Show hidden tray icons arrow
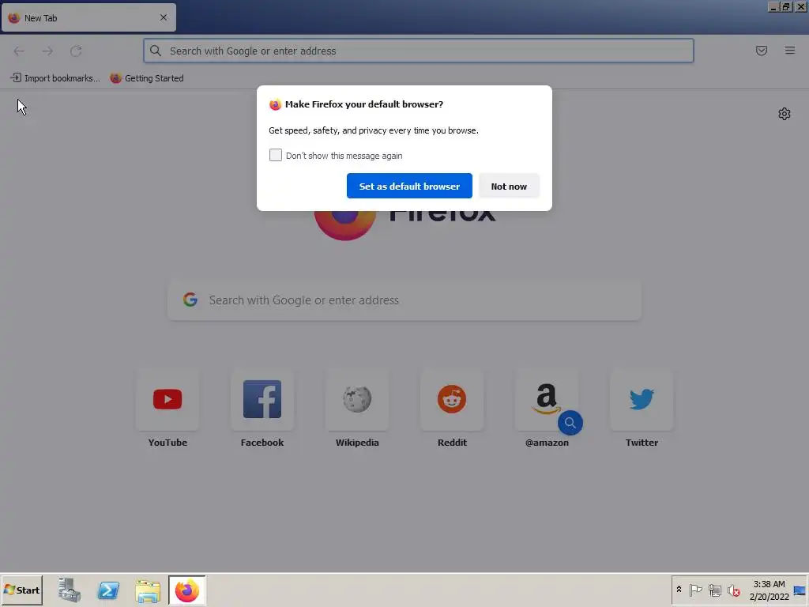809x607 pixels. pos(679,590)
